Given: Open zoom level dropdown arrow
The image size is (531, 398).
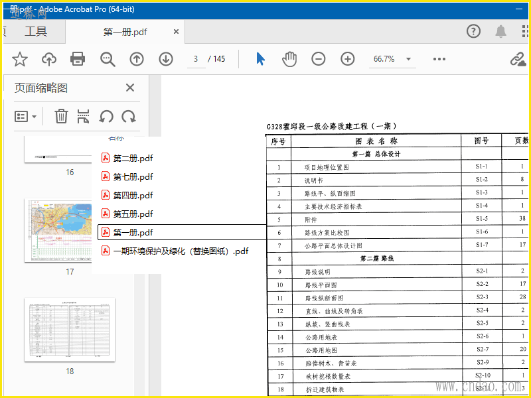Looking at the screenshot, I should coord(408,59).
